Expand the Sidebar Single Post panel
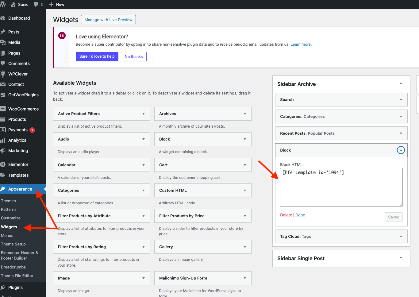The width and height of the screenshot is (419, 297). click(x=401, y=258)
